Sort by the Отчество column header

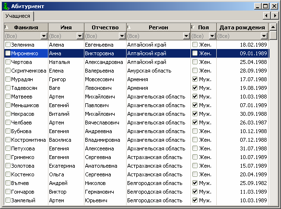click(x=105, y=27)
